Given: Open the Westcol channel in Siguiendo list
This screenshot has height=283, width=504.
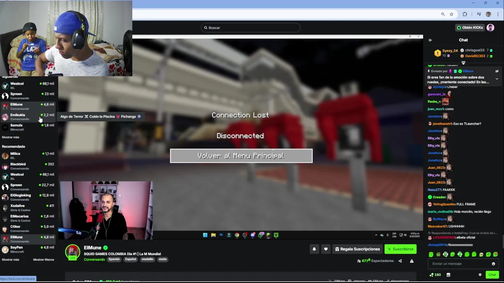Looking at the screenshot, I should [x=28, y=86].
